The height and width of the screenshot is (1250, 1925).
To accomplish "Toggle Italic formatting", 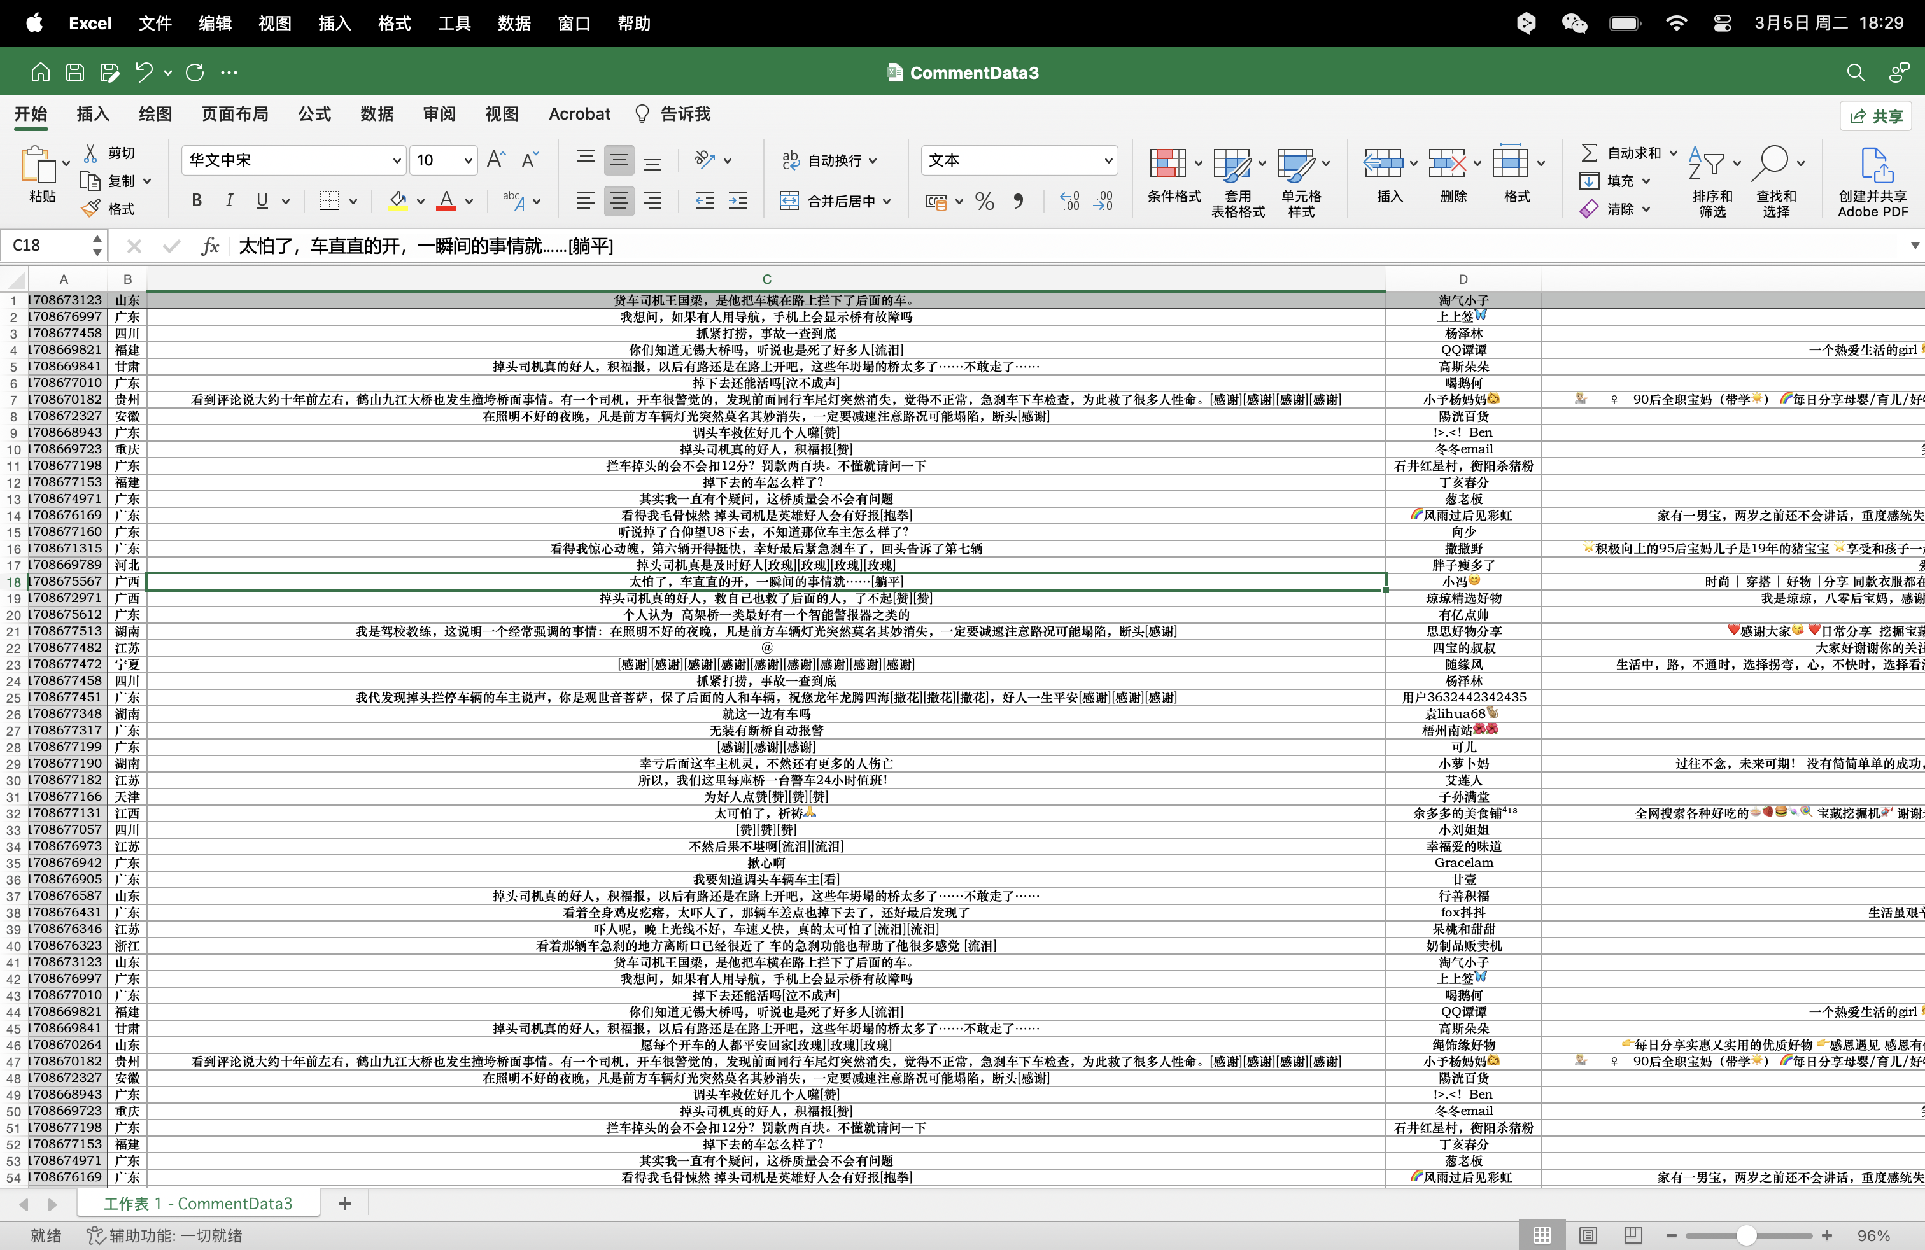I will (x=230, y=200).
